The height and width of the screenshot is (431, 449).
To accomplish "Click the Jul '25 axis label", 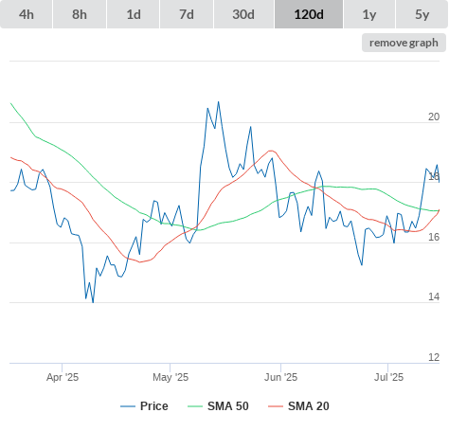I will 388,377.
